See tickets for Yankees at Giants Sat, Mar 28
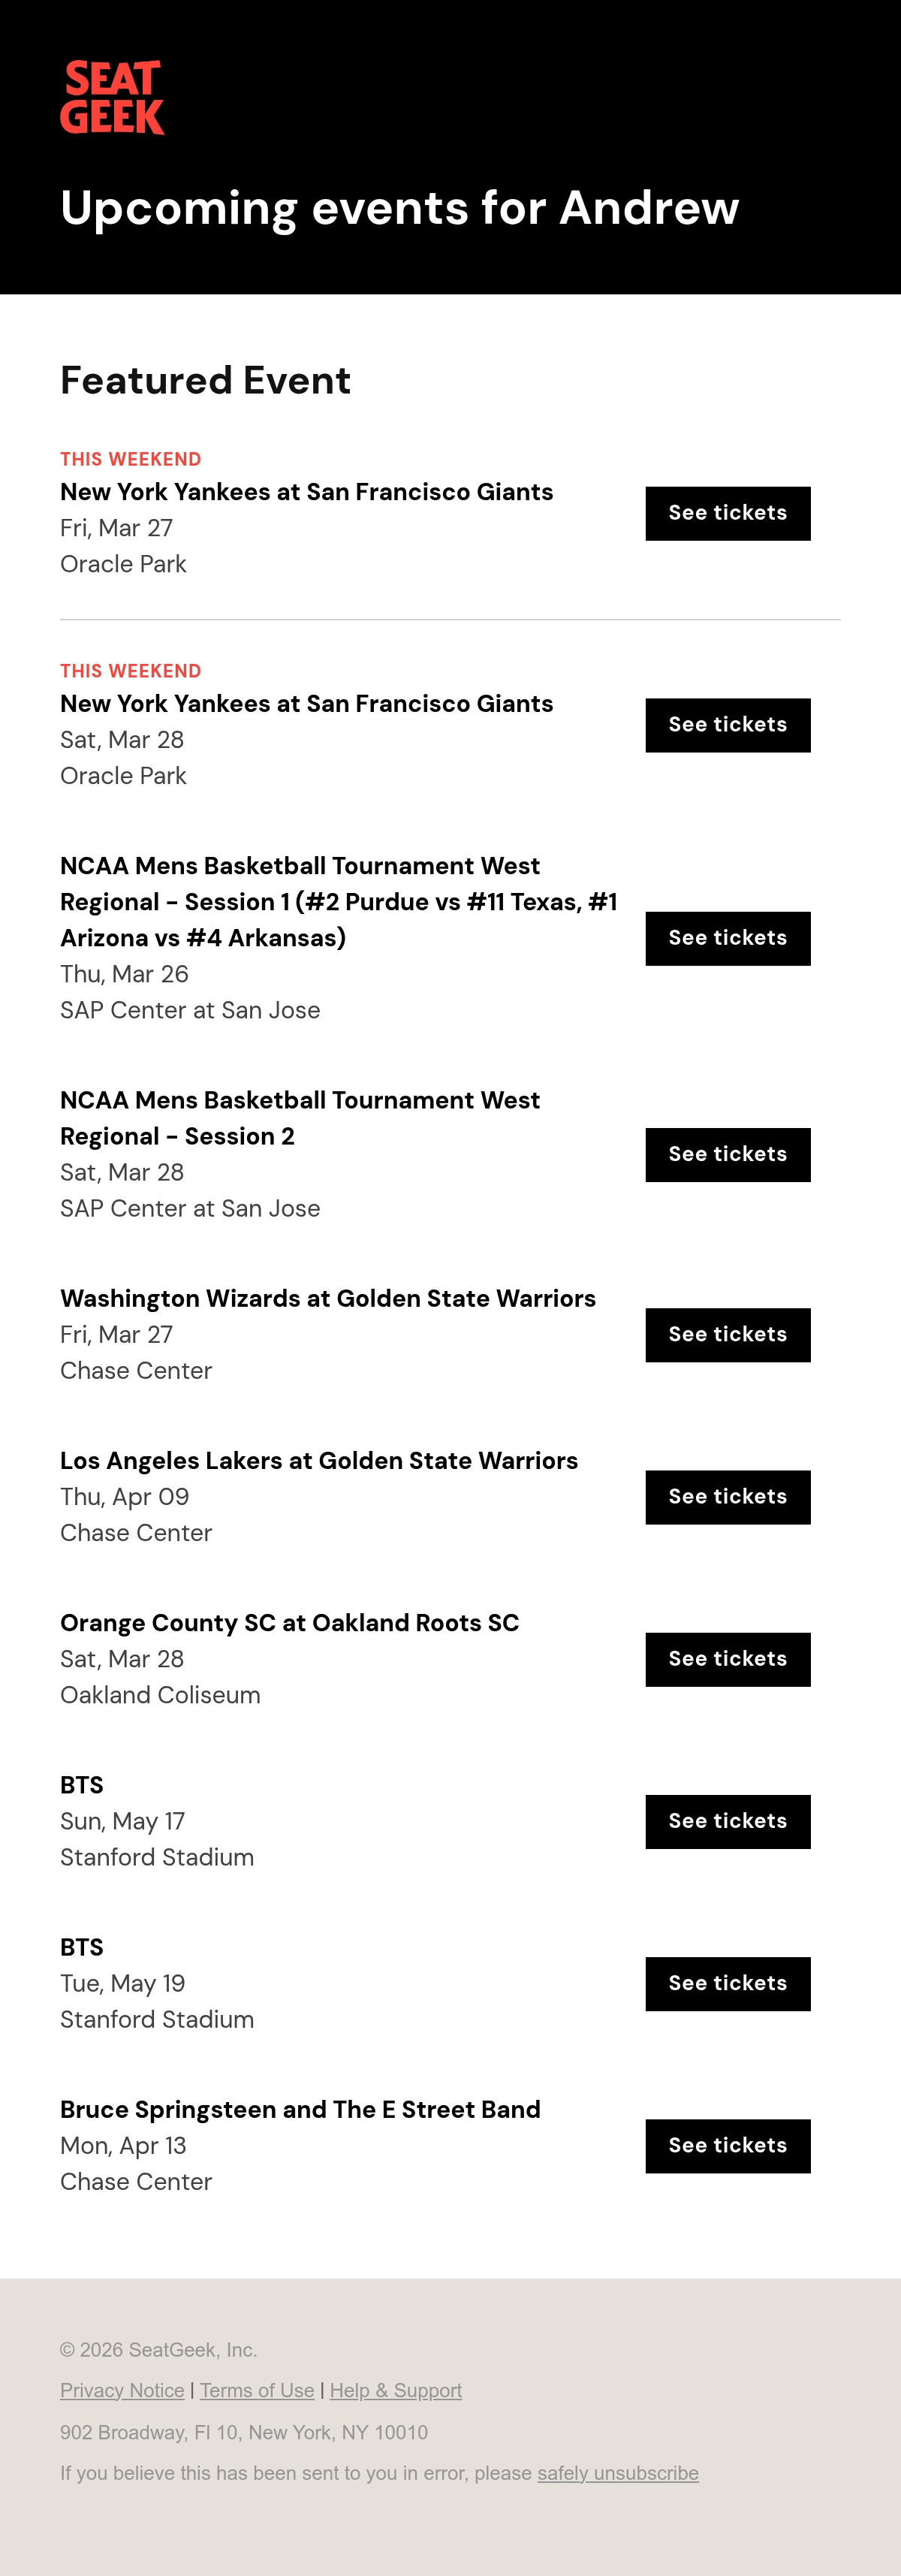This screenshot has height=2576, width=901. [727, 726]
